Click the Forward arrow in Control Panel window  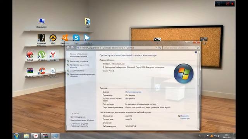(72, 48)
